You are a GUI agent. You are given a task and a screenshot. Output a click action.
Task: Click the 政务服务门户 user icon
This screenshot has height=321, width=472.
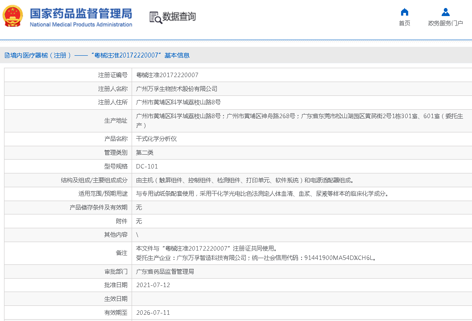click(x=446, y=12)
